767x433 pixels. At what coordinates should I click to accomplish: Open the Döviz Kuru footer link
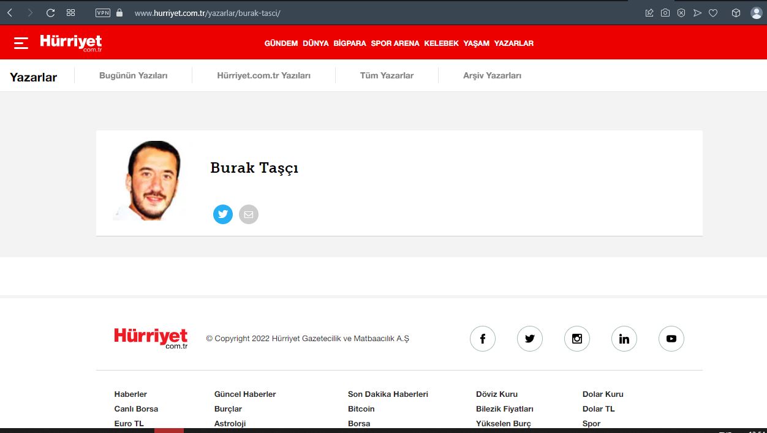tap(497, 394)
